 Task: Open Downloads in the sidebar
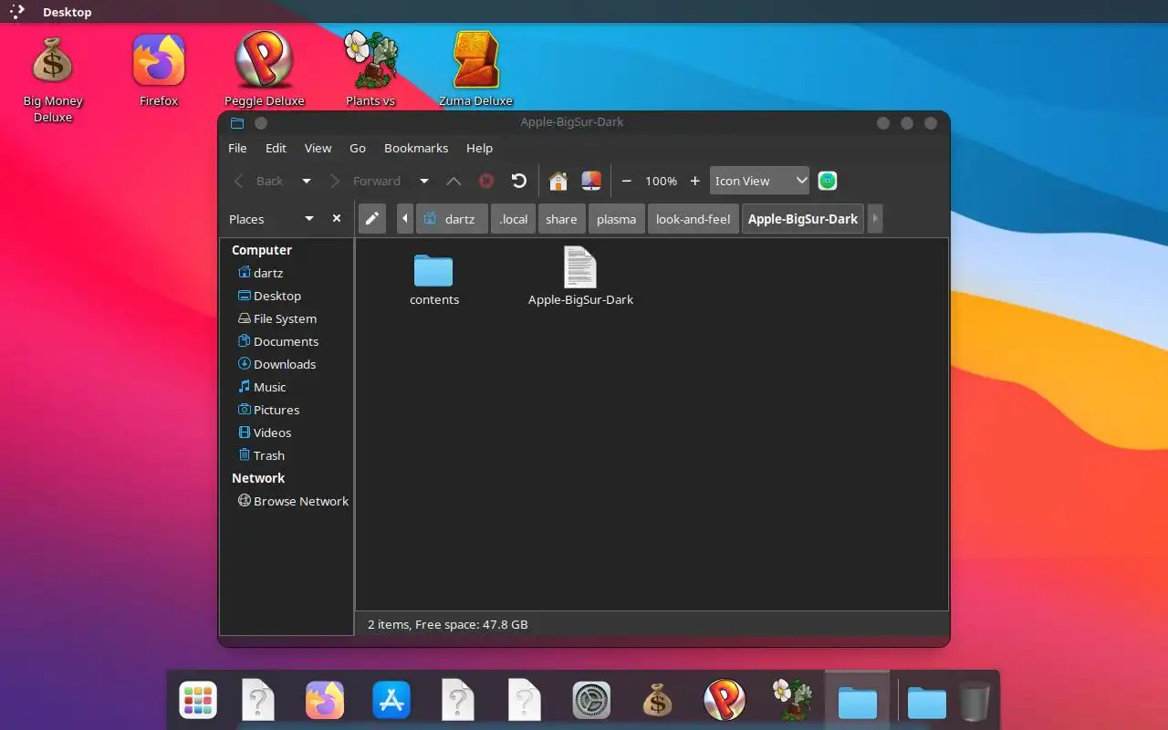(x=287, y=364)
